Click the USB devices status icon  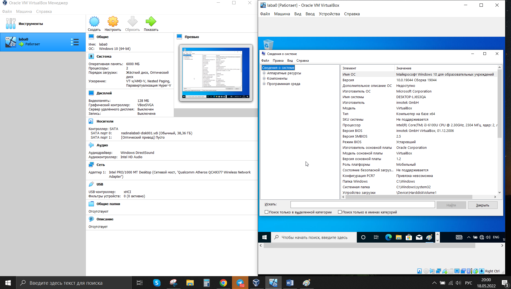445,271
